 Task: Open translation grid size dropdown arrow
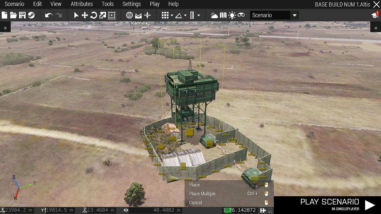click(172, 15)
